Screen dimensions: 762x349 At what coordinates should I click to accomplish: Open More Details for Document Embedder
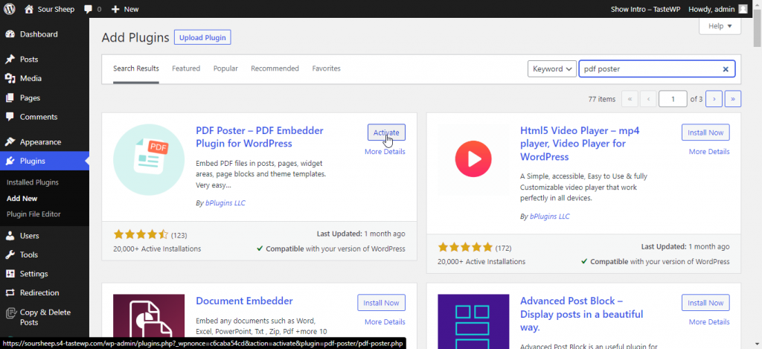385,321
